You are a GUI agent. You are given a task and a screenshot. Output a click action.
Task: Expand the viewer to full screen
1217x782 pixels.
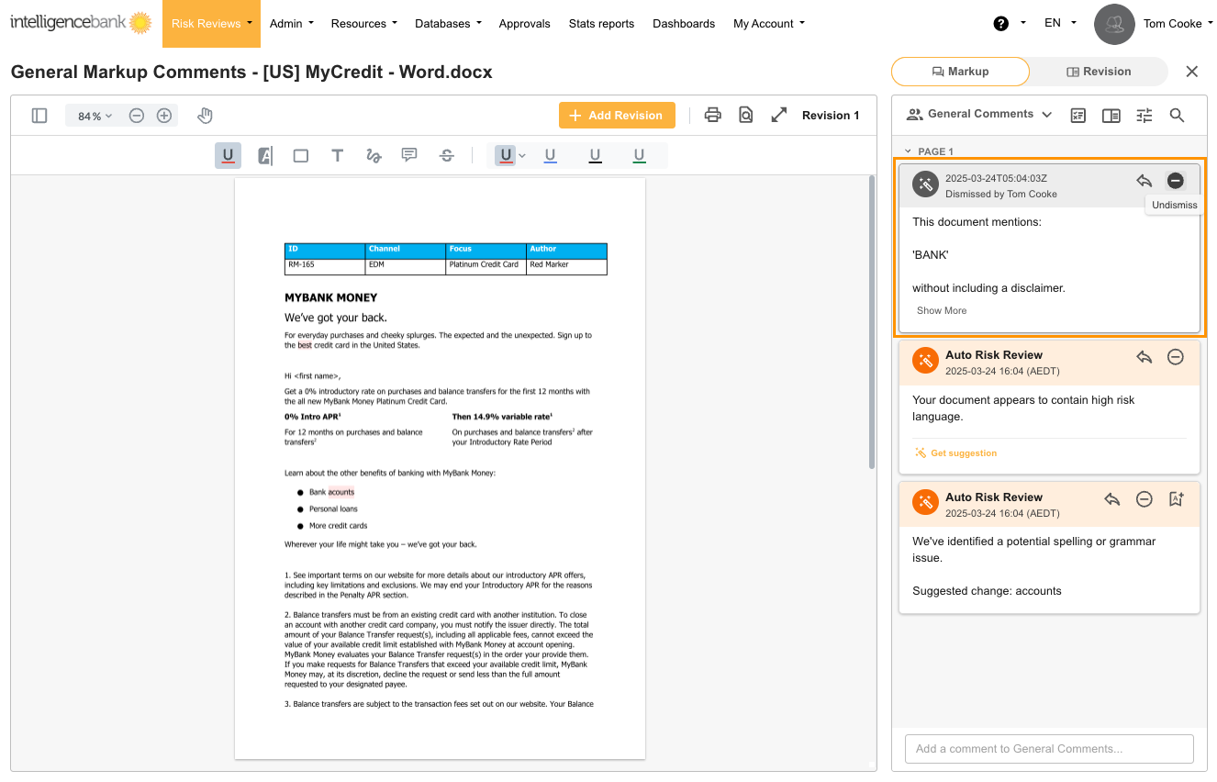tap(779, 115)
